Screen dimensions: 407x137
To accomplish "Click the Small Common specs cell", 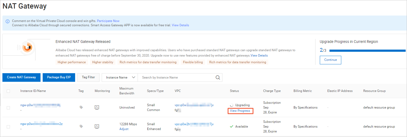I will coord(153,108).
